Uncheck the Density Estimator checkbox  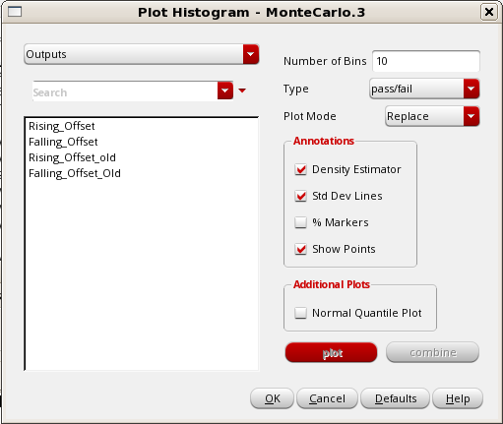pos(300,169)
